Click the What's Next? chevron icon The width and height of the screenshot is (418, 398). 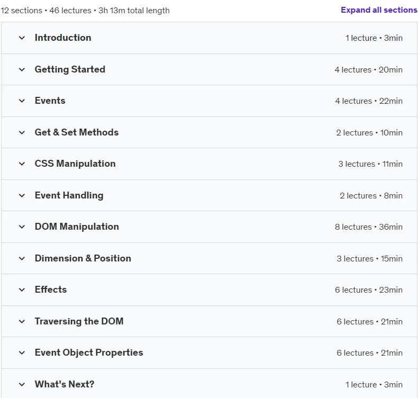pyautogui.click(x=22, y=384)
